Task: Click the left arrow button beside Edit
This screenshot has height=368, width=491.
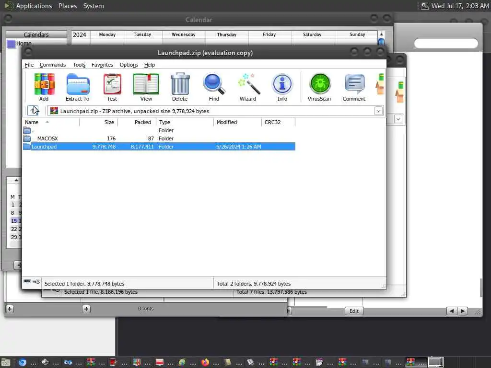Action: coord(452,311)
